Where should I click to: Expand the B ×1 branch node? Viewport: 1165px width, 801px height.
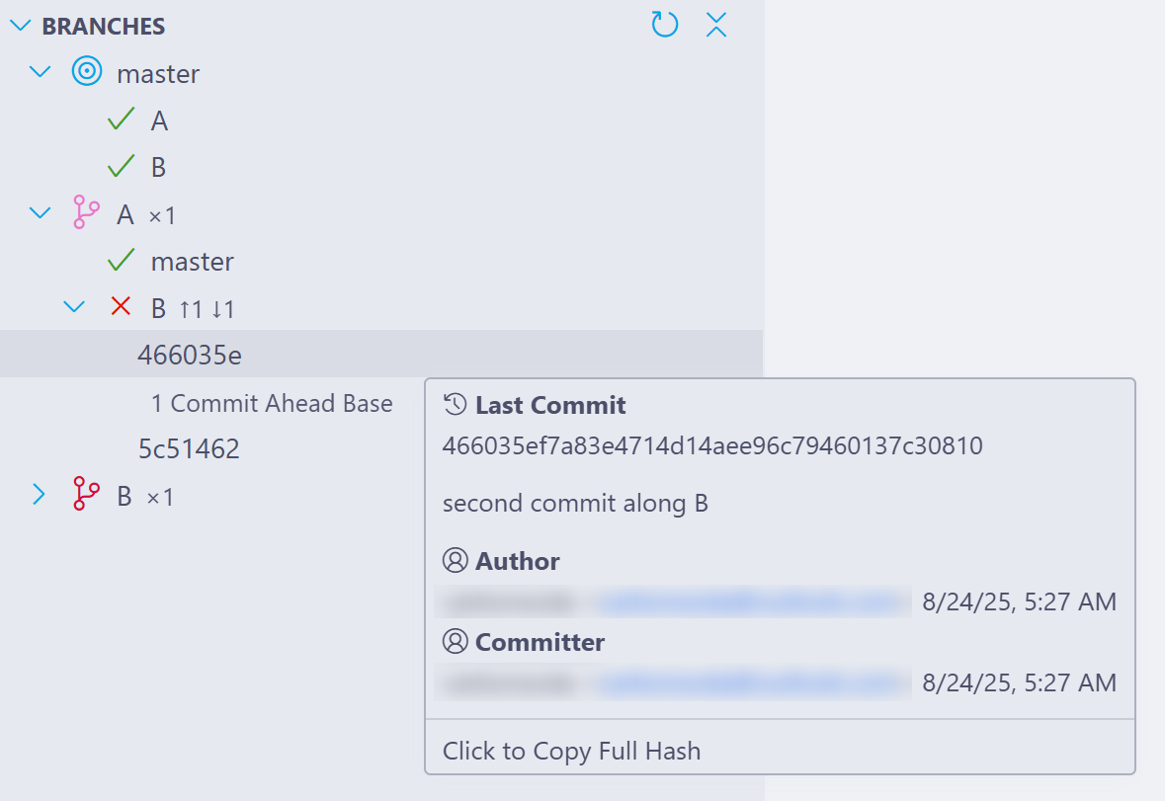pos(40,495)
